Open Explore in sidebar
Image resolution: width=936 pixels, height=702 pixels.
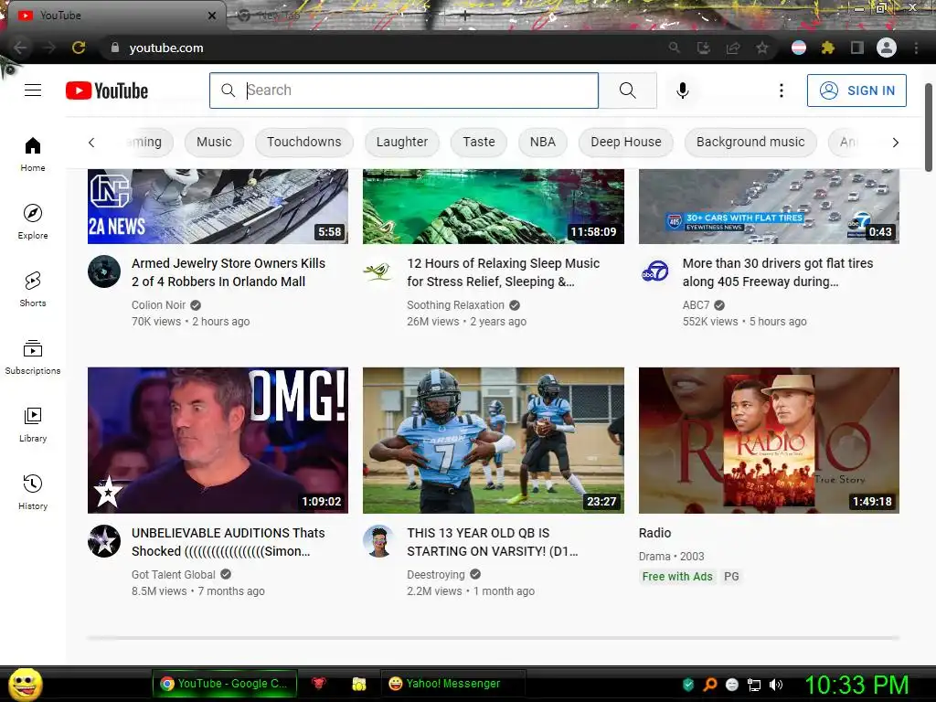[33, 221]
